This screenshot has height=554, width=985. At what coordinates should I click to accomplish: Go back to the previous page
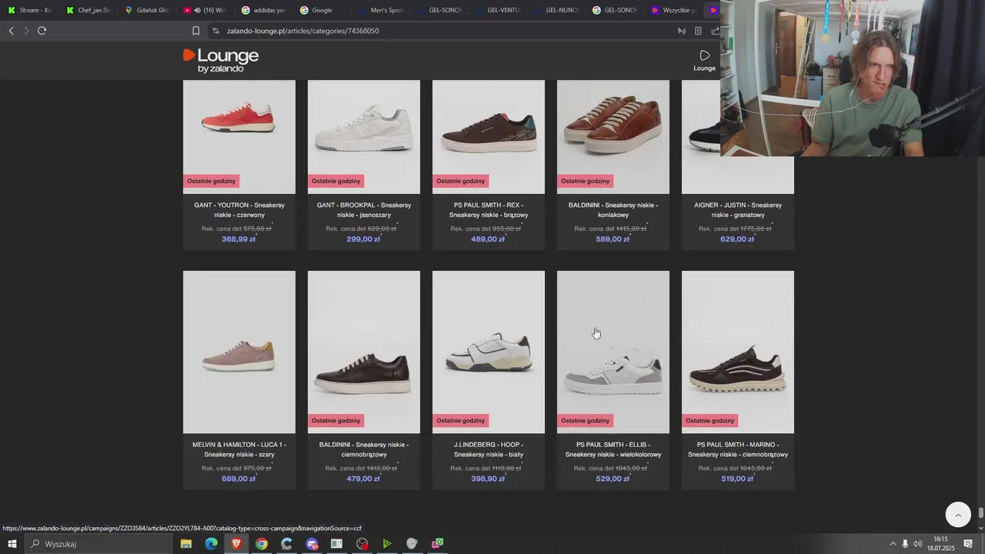tap(11, 31)
